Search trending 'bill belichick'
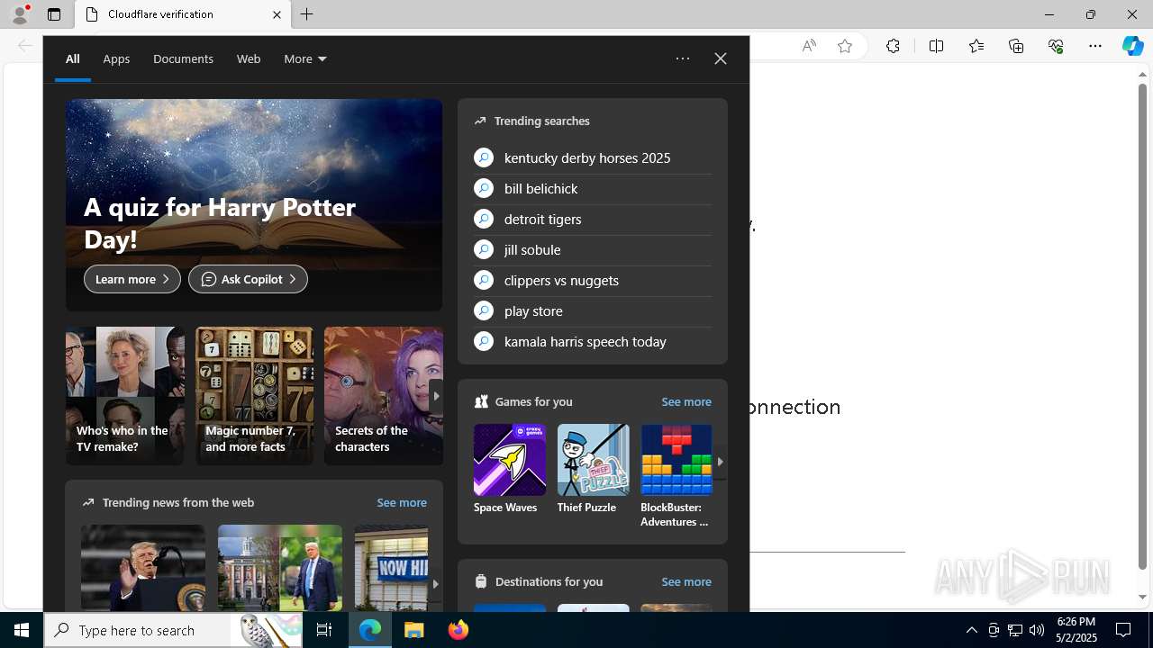 coord(593,189)
